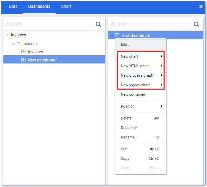The width and height of the screenshot is (207, 187).
Task: Expand the Position submenu arrow
Action: pyautogui.click(x=162, y=106)
